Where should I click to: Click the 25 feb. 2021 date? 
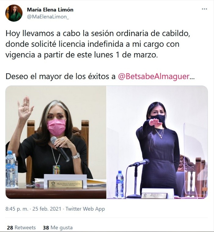click(x=47, y=209)
